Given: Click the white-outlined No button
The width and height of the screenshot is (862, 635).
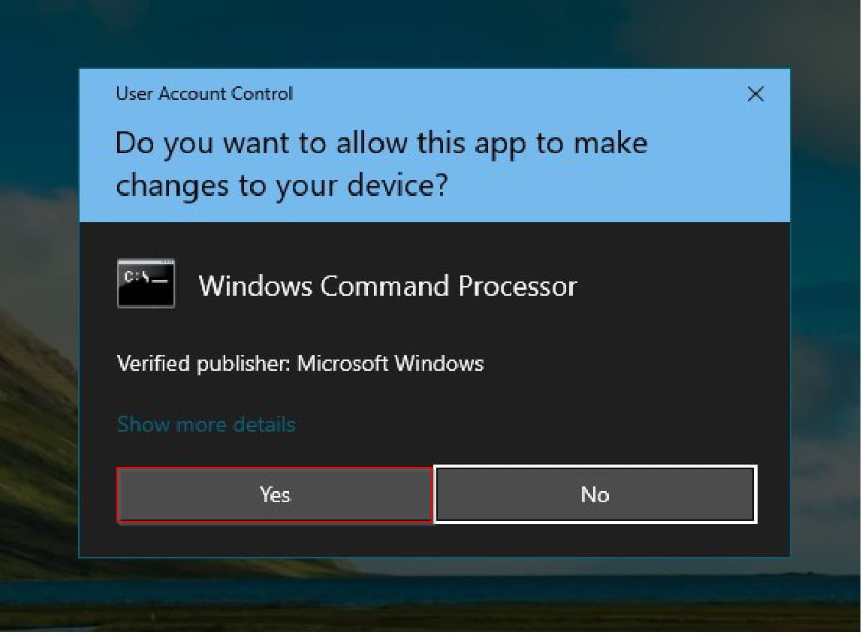Looking at the screenshot, I should [595, 495].
